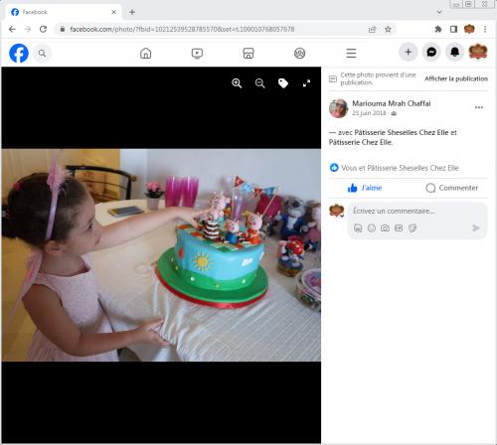This screenshot has width=497, height=445.
Task: Switch commenting identity avatar dropdown
Action: [336, 211]
